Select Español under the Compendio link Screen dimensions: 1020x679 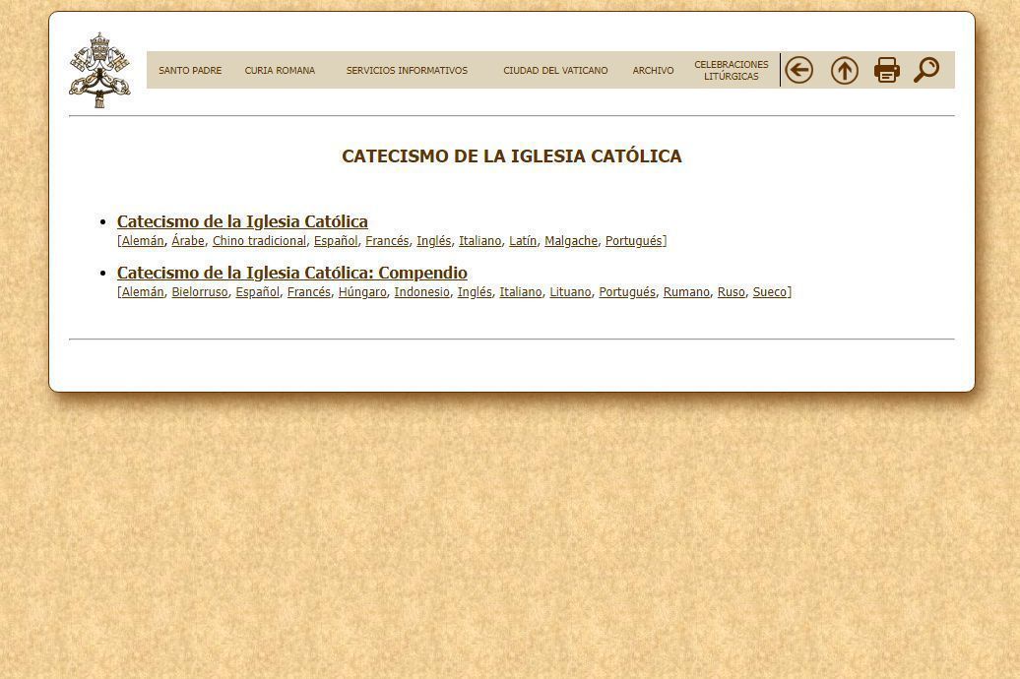(258, 292)
